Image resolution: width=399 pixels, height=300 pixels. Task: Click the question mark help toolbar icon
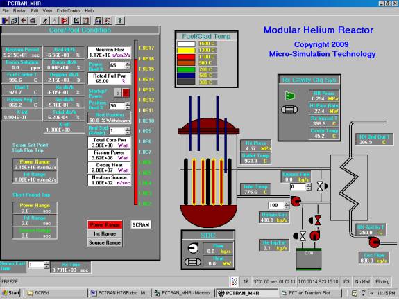(x=120, y=21)
